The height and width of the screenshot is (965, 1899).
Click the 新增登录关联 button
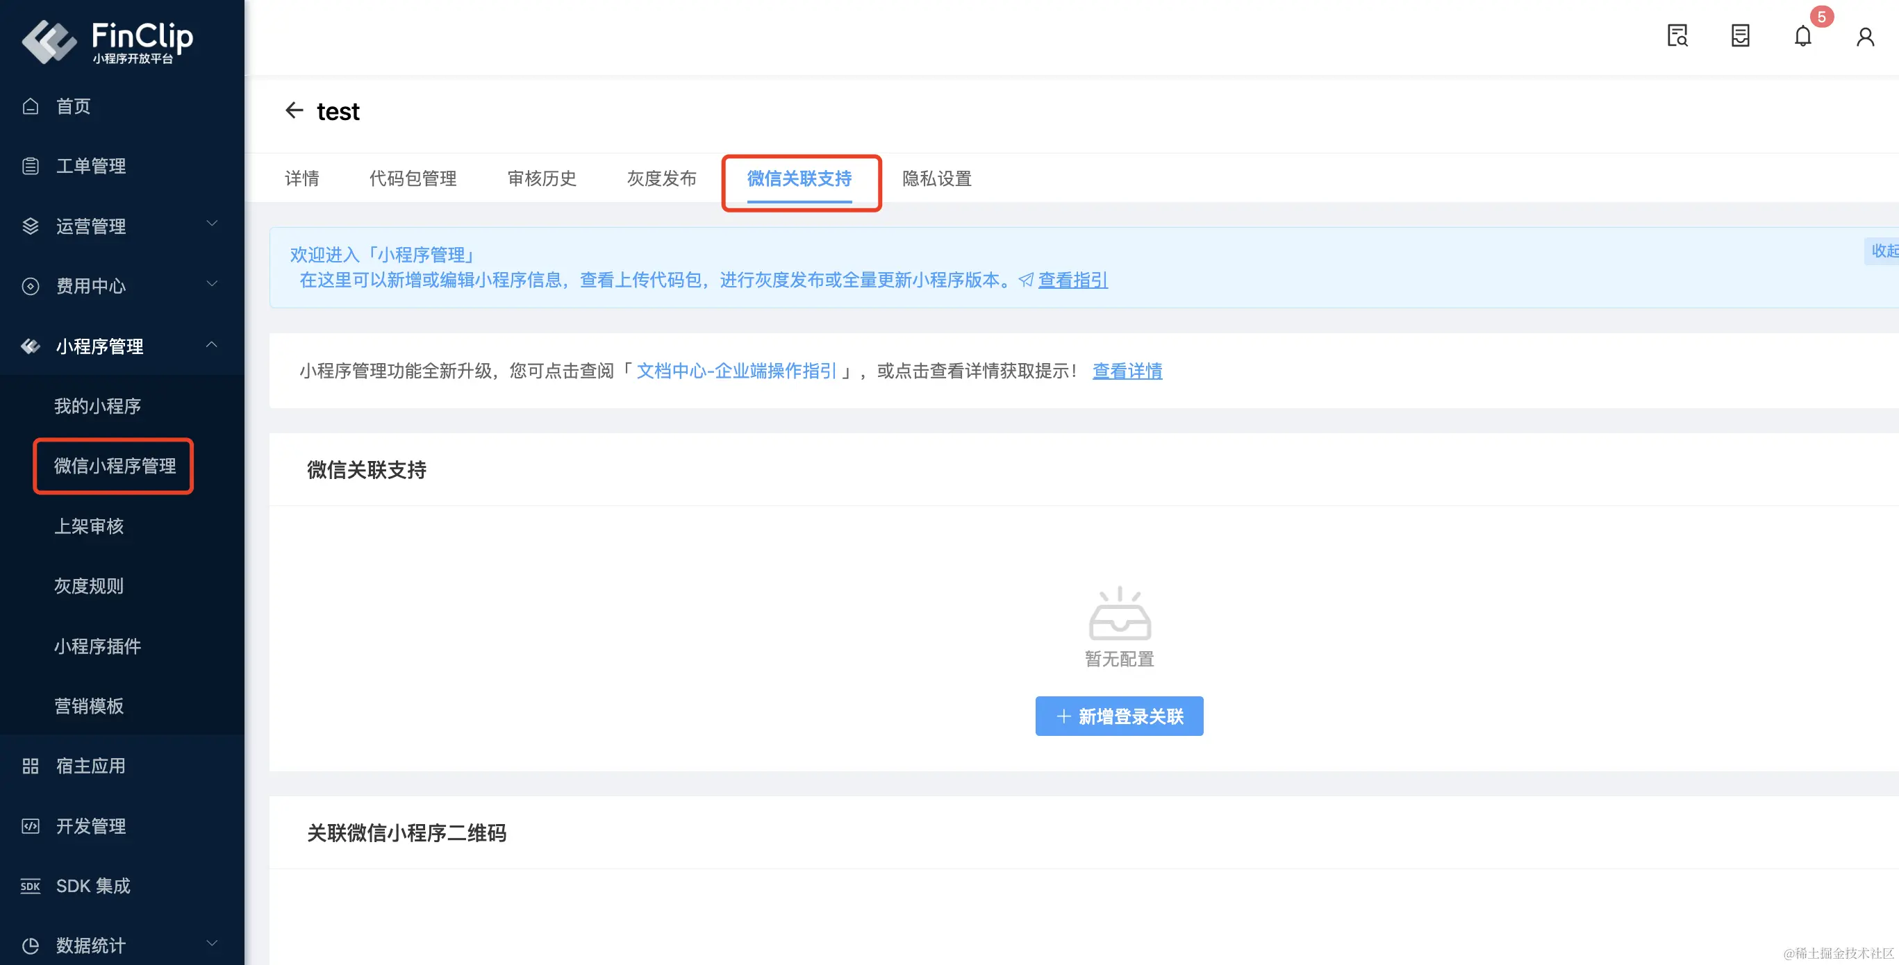(1118, 716)
